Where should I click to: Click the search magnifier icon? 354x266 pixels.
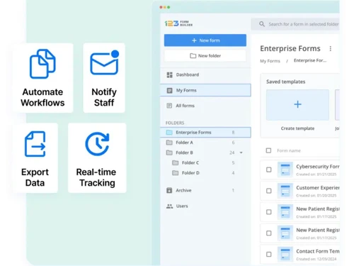click(x=262, y=24)
